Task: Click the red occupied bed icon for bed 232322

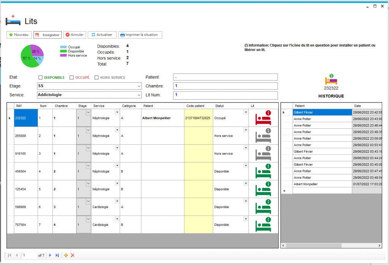Action: pos(263,118)
